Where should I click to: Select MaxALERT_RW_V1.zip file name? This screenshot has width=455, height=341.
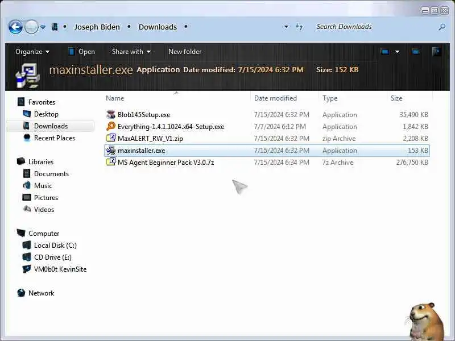click(x=150, y=139)
